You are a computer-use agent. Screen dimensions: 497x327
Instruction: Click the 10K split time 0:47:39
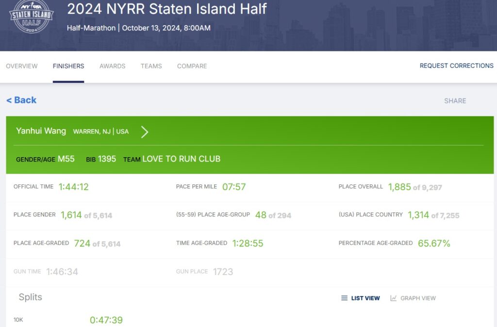[x=106, y=320]
